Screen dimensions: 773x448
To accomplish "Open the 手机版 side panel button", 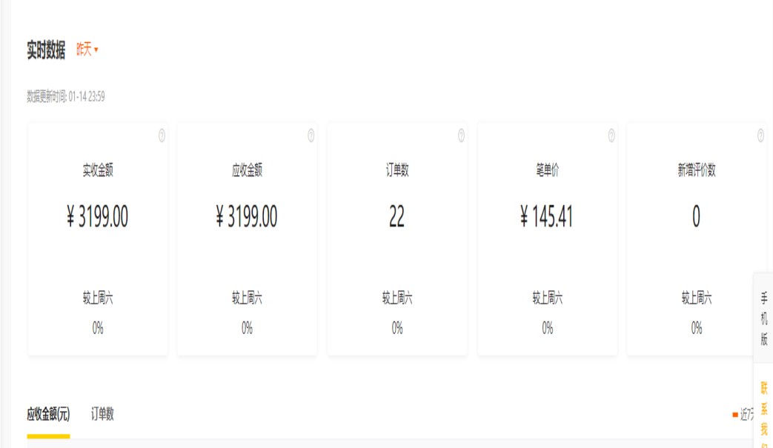I will tap(764, 318).
